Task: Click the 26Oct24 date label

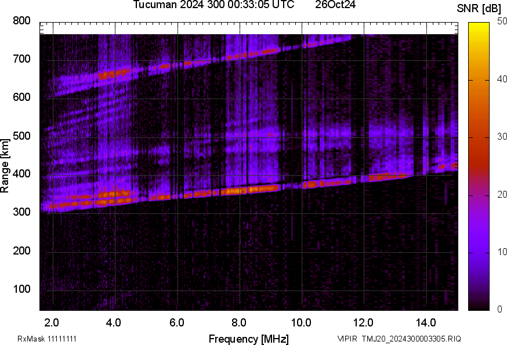Action: click(335, 5)
